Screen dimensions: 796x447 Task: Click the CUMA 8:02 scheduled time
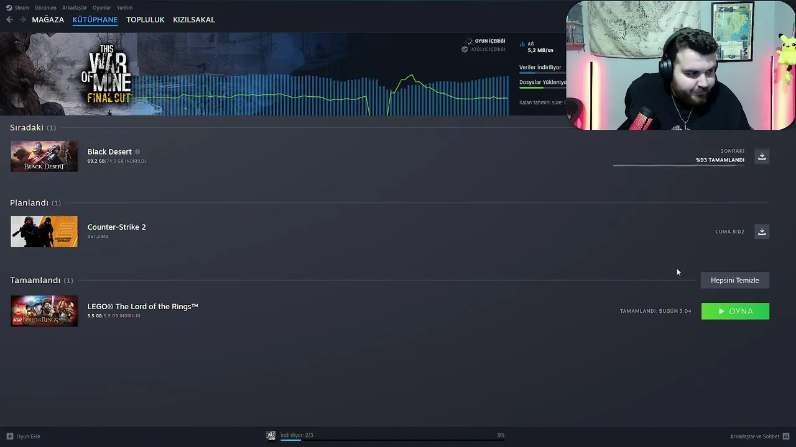730,232
